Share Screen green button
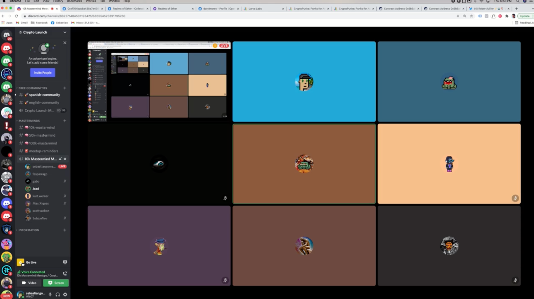The width and height of the screenshot is (534, 299). coord(56,283)
